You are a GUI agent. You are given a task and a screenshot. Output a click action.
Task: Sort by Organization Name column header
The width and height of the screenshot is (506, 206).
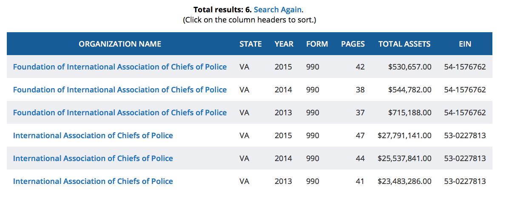coord(120,44)
